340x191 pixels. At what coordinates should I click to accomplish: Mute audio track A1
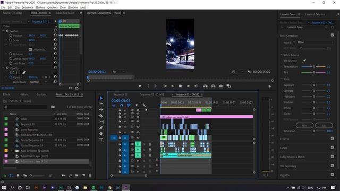click(138, 144)
